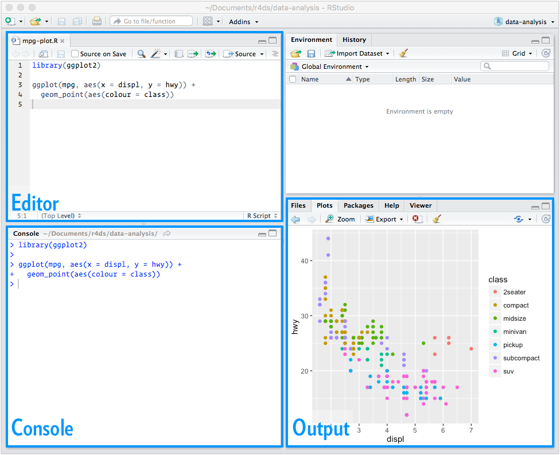Click the Source button in editor
The height and width of the screenshot is (455, 560).
240,54
